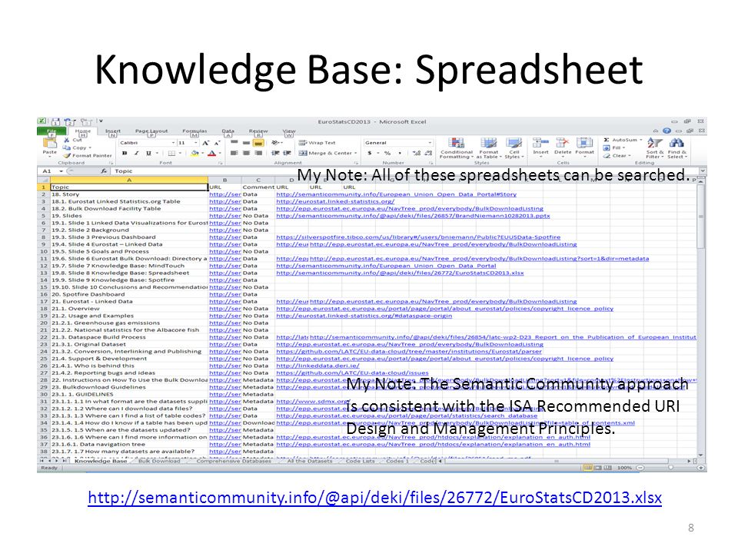Click the Save icon in quick access toolbar
Screen dimensions: 738x553
56,121
